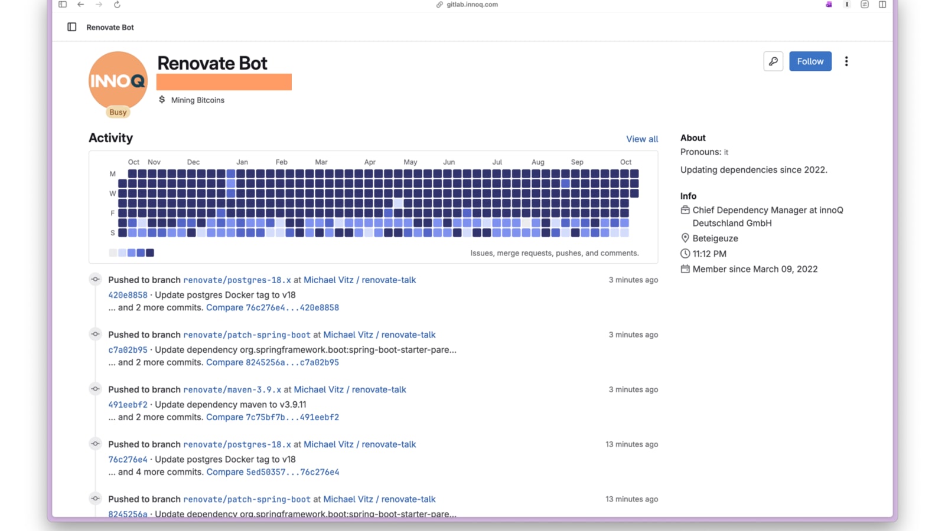
Task: Click the darkest square in the activity legend
Action: [x=150, y=253]
